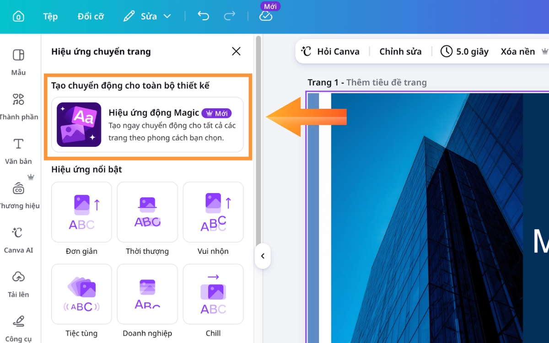Click the cloud sync status icon
549x343 pixels.
[266, 16]
